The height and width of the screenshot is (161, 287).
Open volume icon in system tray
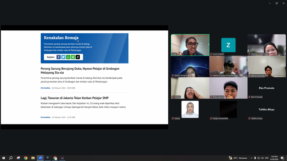pyautogui.click(x=262, y=158)
